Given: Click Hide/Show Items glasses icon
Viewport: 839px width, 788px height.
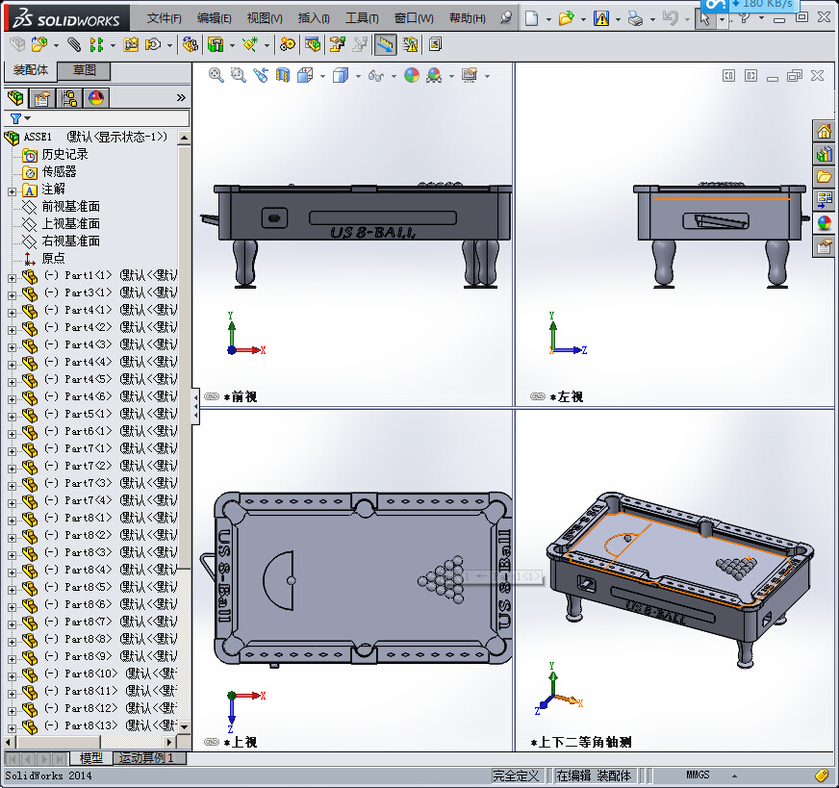Looking at the screenshot, I should click(376, 75).
